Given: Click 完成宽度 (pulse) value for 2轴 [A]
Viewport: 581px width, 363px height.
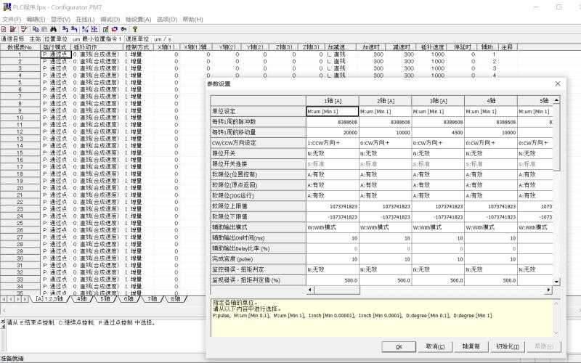Looking at the screenshot, I should (x=386, y=259).
